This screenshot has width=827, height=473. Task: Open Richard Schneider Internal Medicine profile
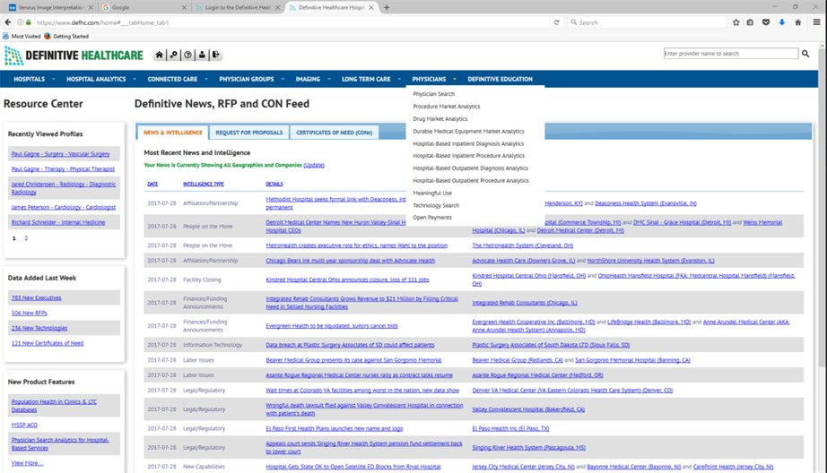tap(58, 223)
